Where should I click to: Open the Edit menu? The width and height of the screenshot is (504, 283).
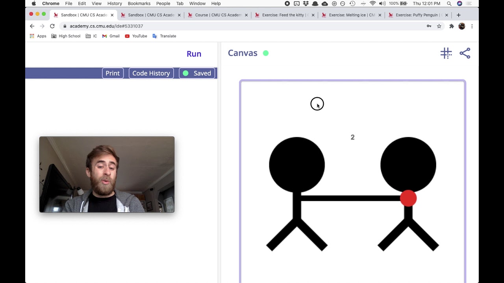tap(82, 4)
